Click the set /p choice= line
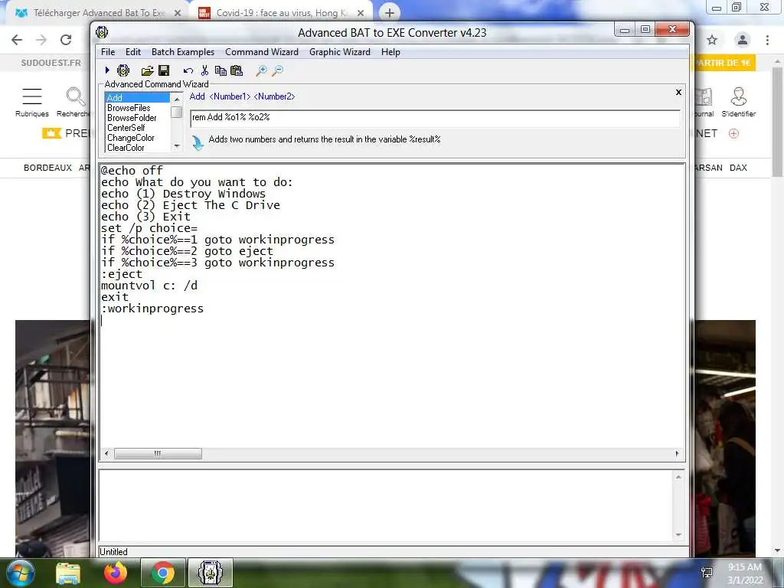The height and width of the screenshot is (588, 784). (149, 228)
